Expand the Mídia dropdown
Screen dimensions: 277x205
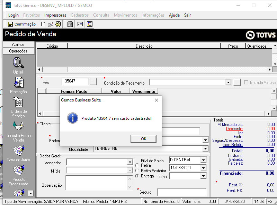pos(130,170)
